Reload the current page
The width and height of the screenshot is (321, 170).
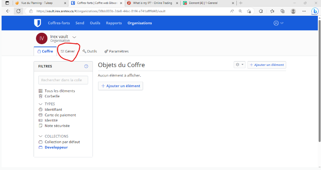[x=19, y=11]
